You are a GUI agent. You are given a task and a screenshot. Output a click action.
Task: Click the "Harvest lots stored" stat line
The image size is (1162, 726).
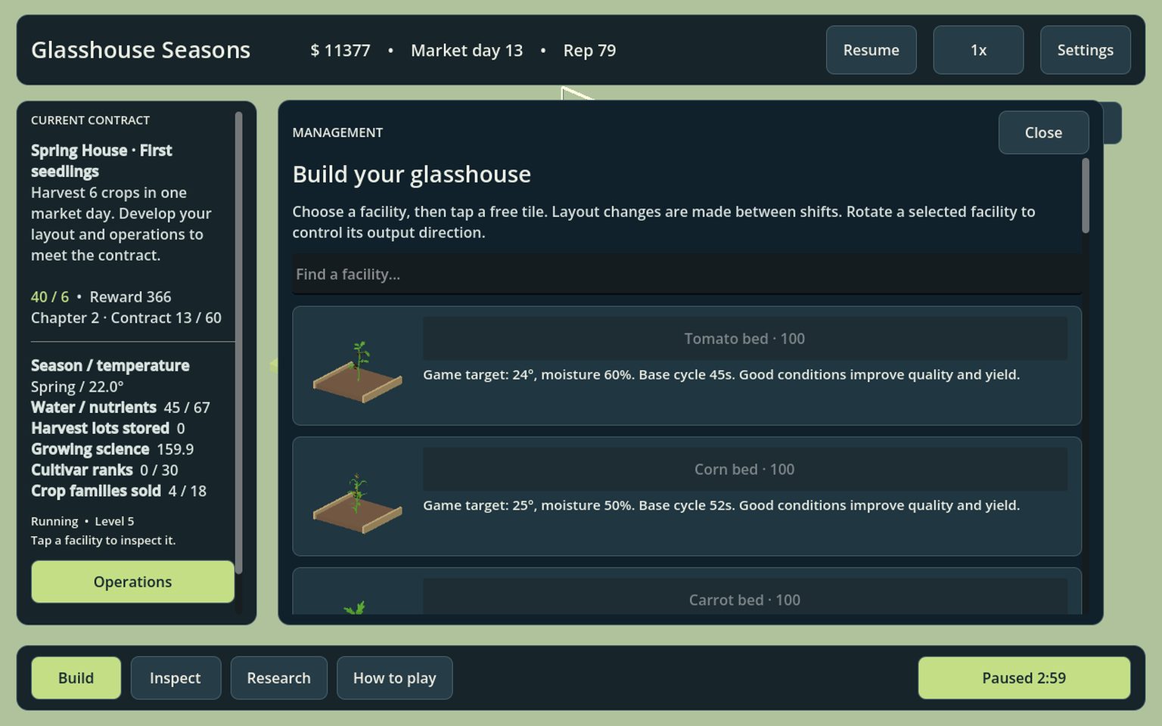(x=108, y=429)
